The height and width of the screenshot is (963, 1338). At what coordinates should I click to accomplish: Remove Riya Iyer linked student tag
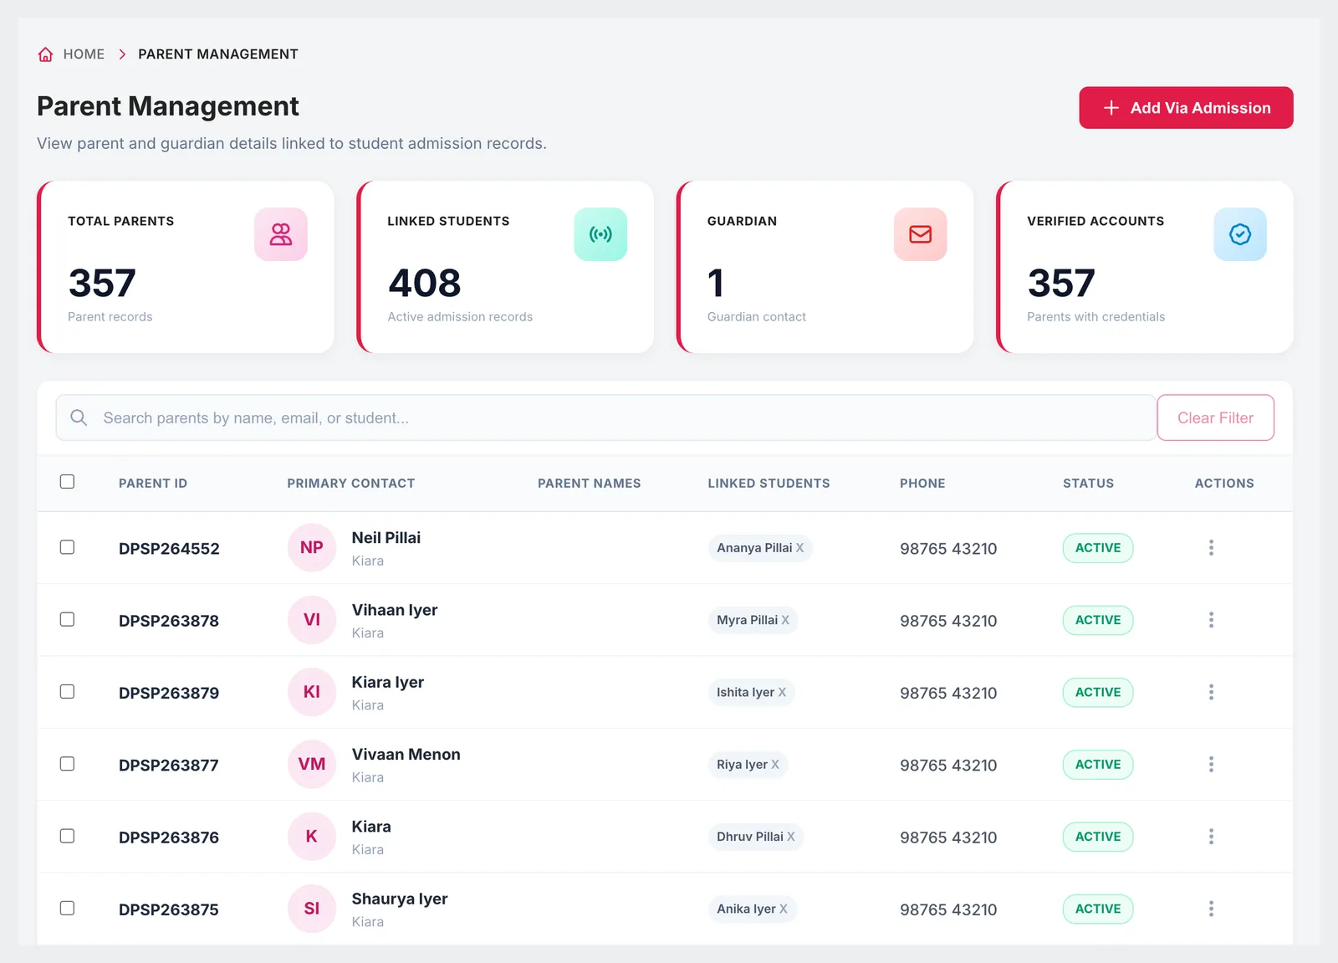click(775, 765)
